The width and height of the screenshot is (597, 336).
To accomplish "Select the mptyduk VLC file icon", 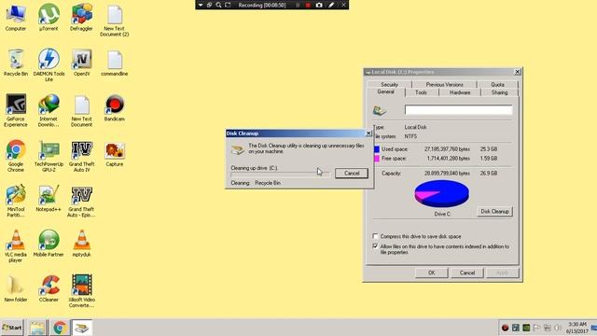I will pos(81,244).
